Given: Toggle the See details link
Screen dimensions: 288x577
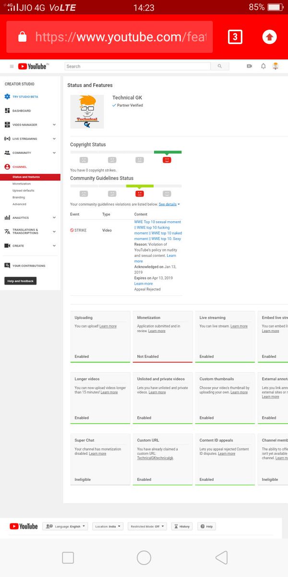Looking at the screenshot, I should pos(169,204).
